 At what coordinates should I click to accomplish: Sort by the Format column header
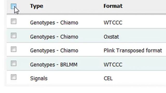pos(113,6)
